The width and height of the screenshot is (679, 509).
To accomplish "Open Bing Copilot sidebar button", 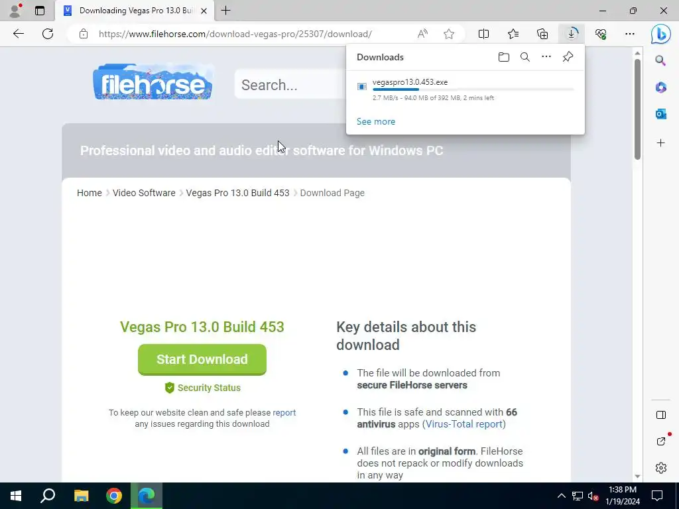I will (661, 34).
